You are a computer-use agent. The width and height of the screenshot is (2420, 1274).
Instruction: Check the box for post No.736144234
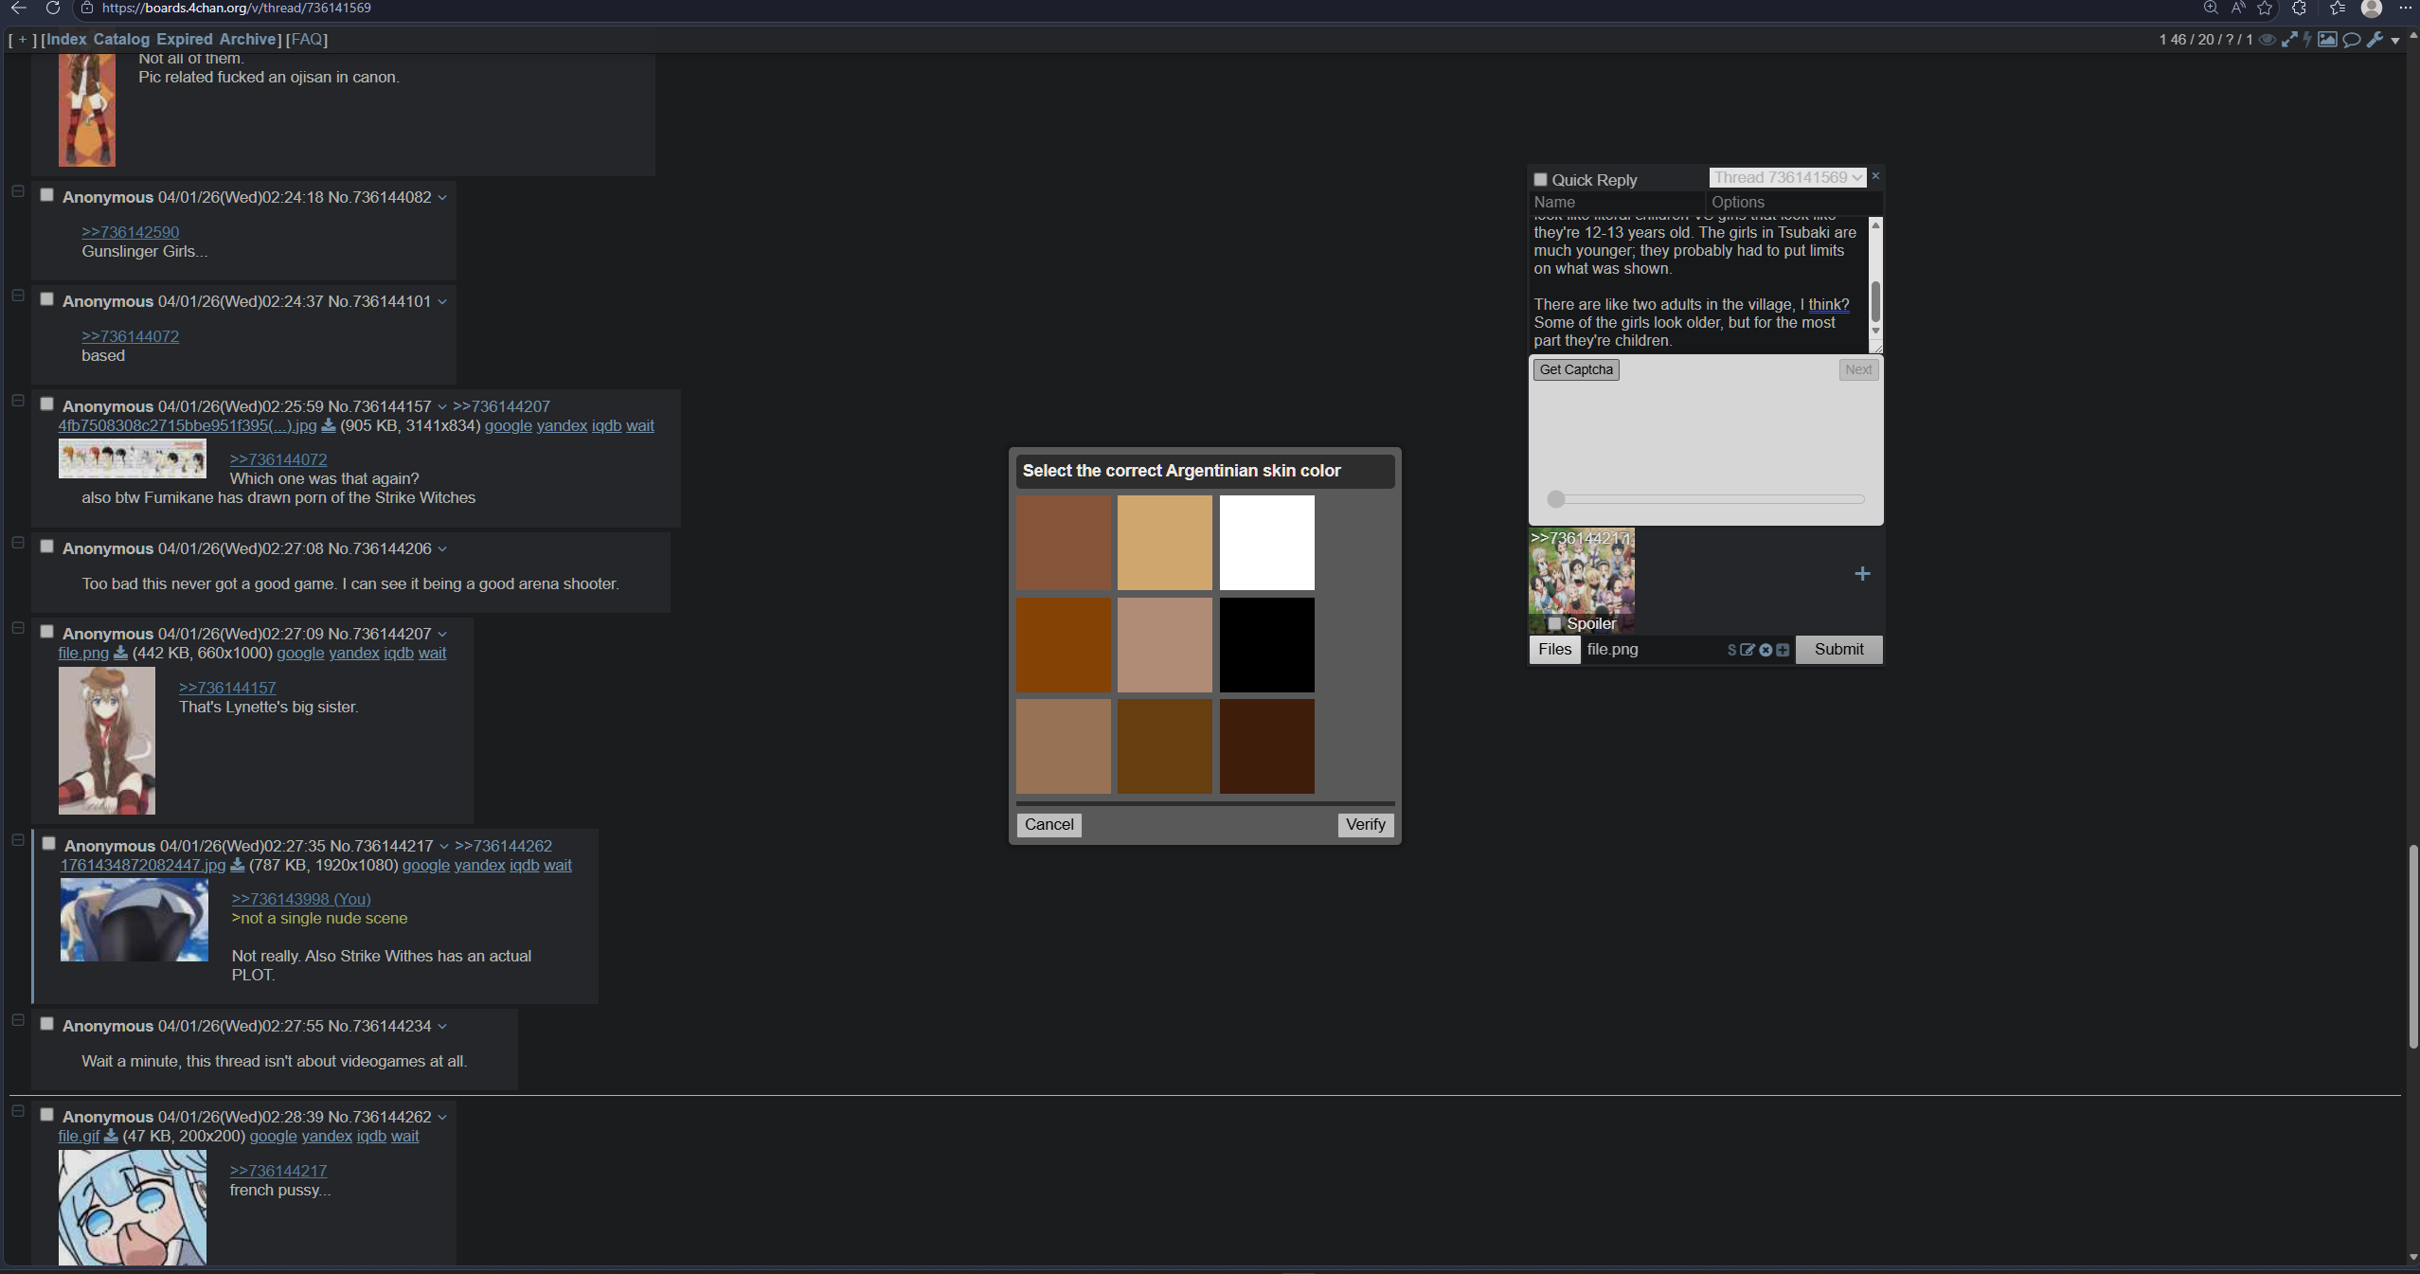tap(46, 1024)
